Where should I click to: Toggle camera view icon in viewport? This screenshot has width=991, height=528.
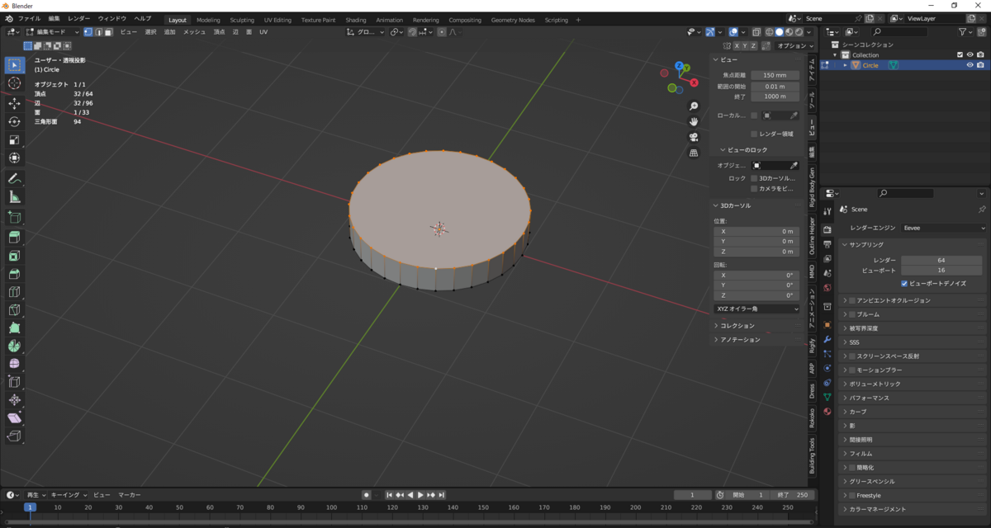point(694,137)
